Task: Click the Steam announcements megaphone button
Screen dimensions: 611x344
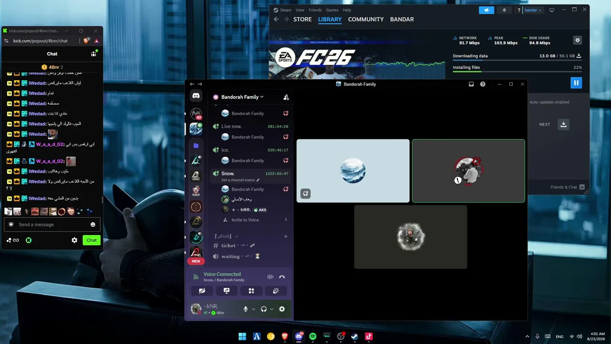Action: [486, 10]
